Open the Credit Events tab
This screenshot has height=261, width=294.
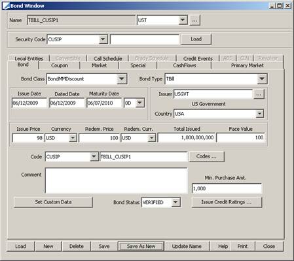(198, 58)
